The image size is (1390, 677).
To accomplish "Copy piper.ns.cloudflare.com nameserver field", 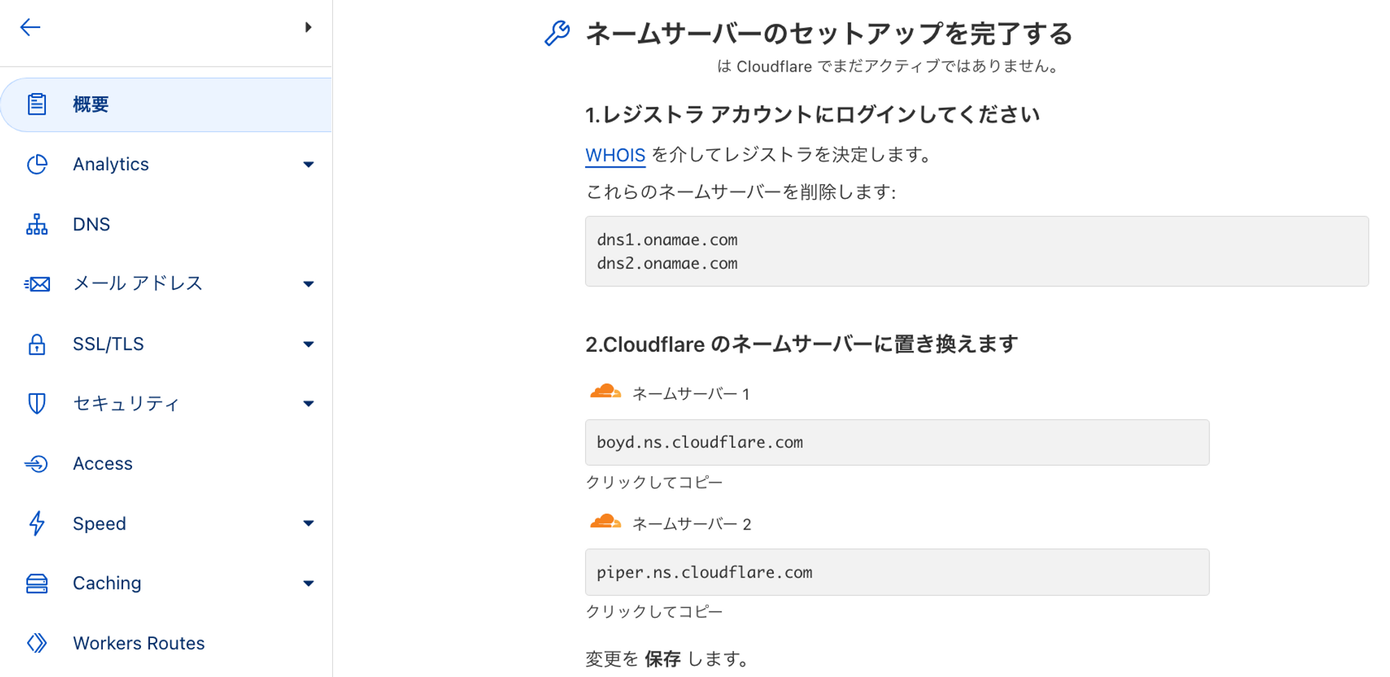I will point(897,572).
